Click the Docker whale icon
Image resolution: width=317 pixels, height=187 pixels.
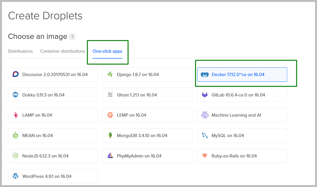[205, 74]
